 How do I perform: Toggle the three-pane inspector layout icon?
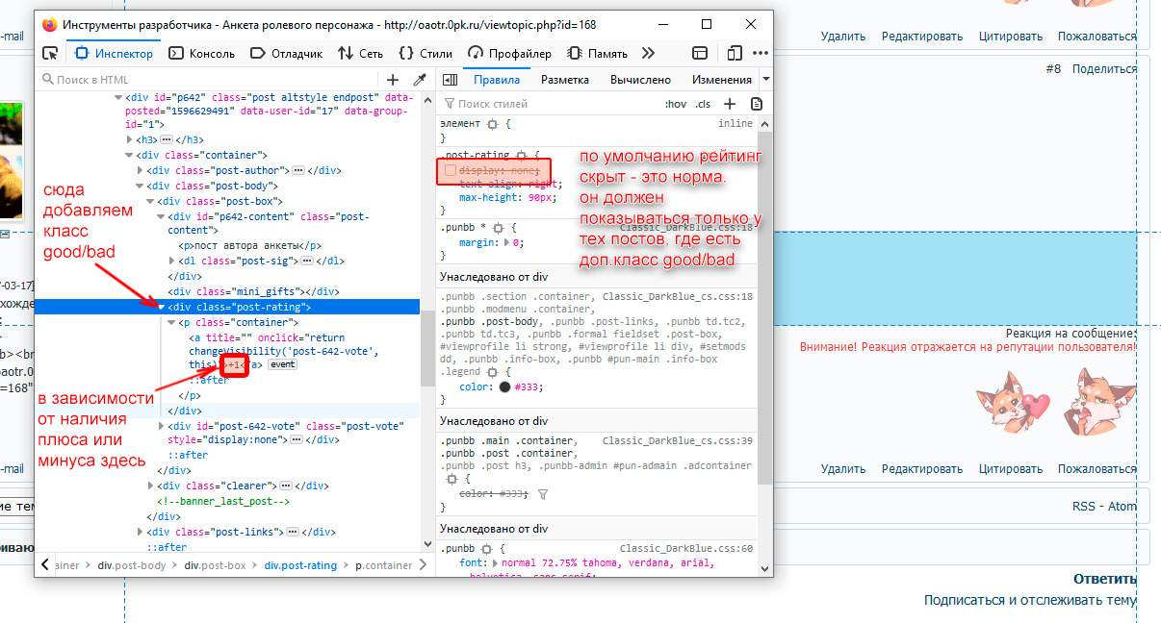(450, 80)
